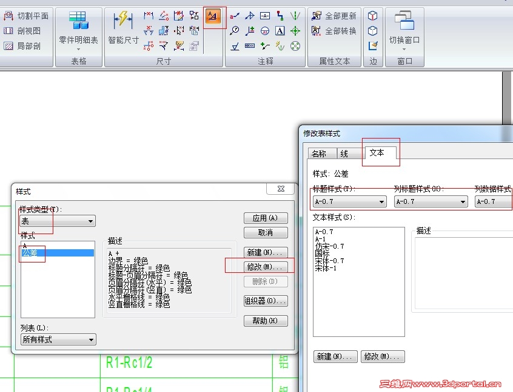
Task: Expand the 零件明细表 dropdown arrow
Action: (78, 50)
